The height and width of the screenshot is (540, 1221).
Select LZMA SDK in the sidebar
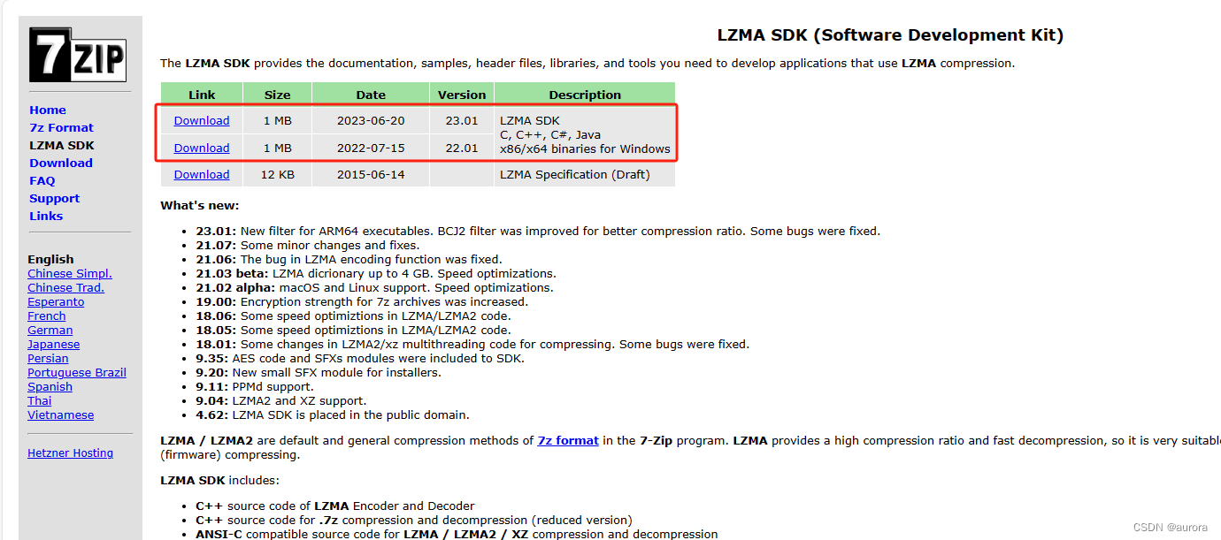click(x=62, y=145)
